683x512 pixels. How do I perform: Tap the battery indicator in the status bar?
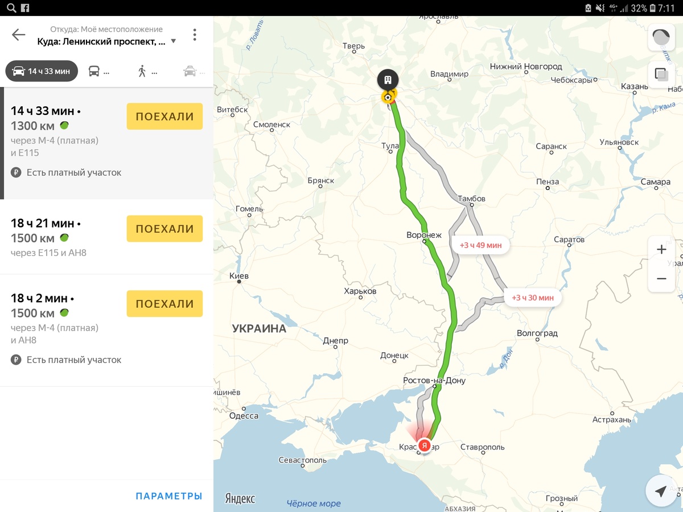[x=652, y=8]
